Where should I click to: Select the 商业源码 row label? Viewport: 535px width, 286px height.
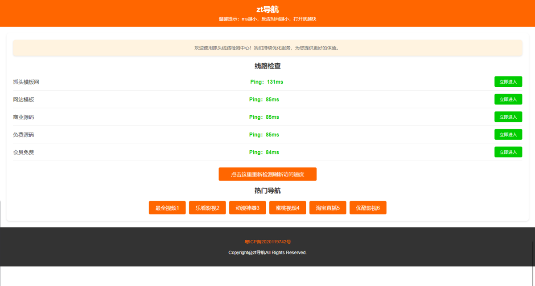click(x=24, y=117)
